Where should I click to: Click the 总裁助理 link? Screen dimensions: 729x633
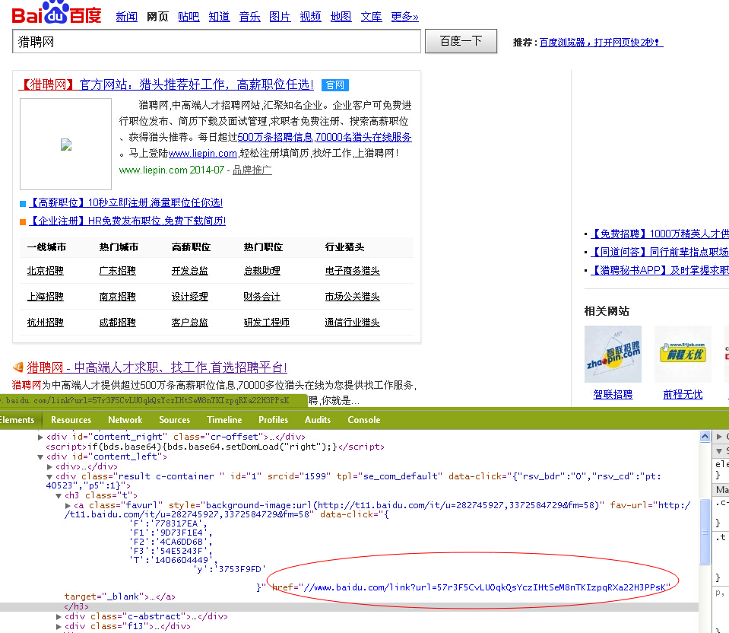[x=261, y=271]
